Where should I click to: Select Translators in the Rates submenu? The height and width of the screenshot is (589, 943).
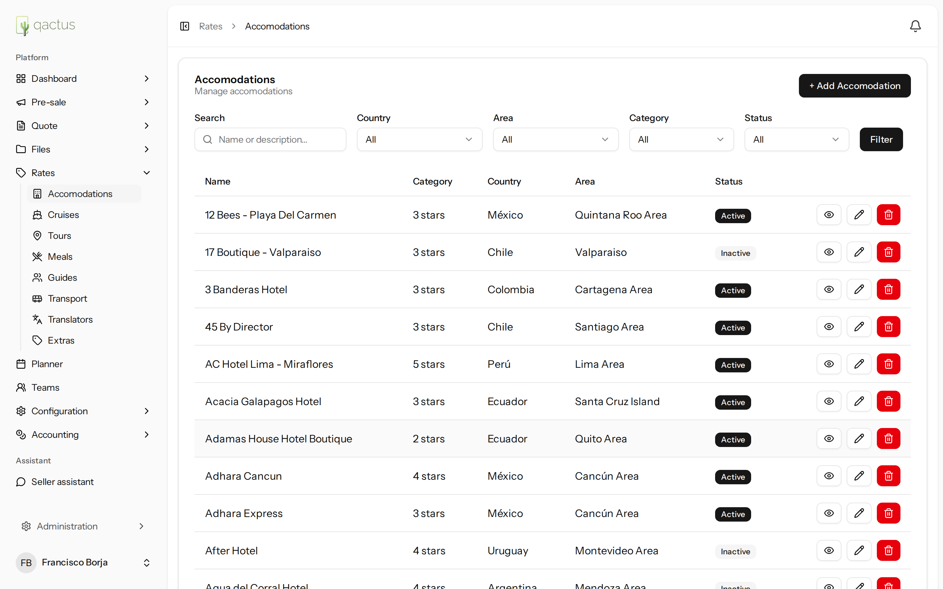pos(84,319)
